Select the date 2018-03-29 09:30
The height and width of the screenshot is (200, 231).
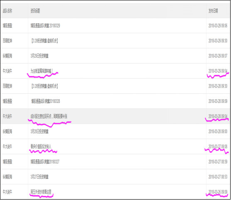(218, 41)
